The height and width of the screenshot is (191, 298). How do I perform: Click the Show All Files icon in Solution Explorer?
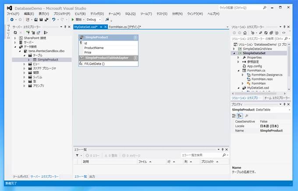(277, 33)
